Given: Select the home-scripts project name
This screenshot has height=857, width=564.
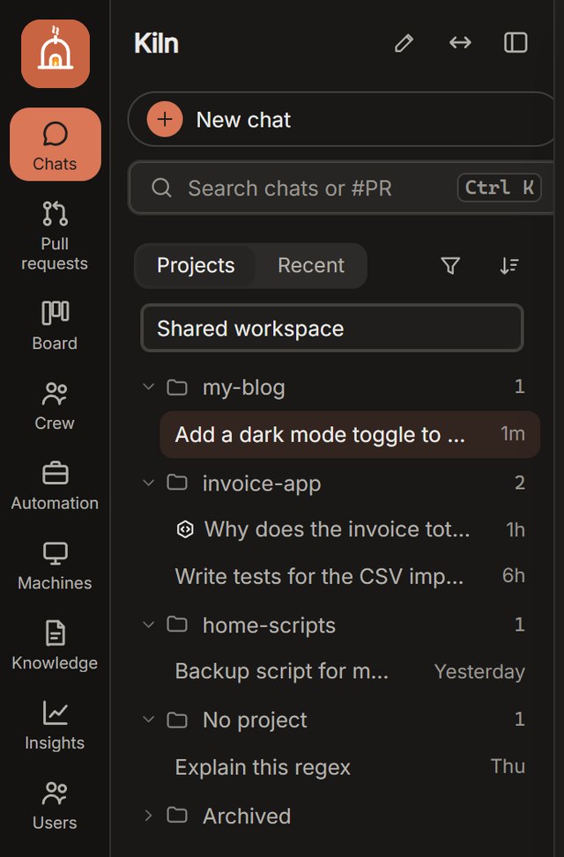Looking at the screenshot, I should click(x=269, y=625).
